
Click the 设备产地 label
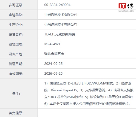(x=16, y=54)
